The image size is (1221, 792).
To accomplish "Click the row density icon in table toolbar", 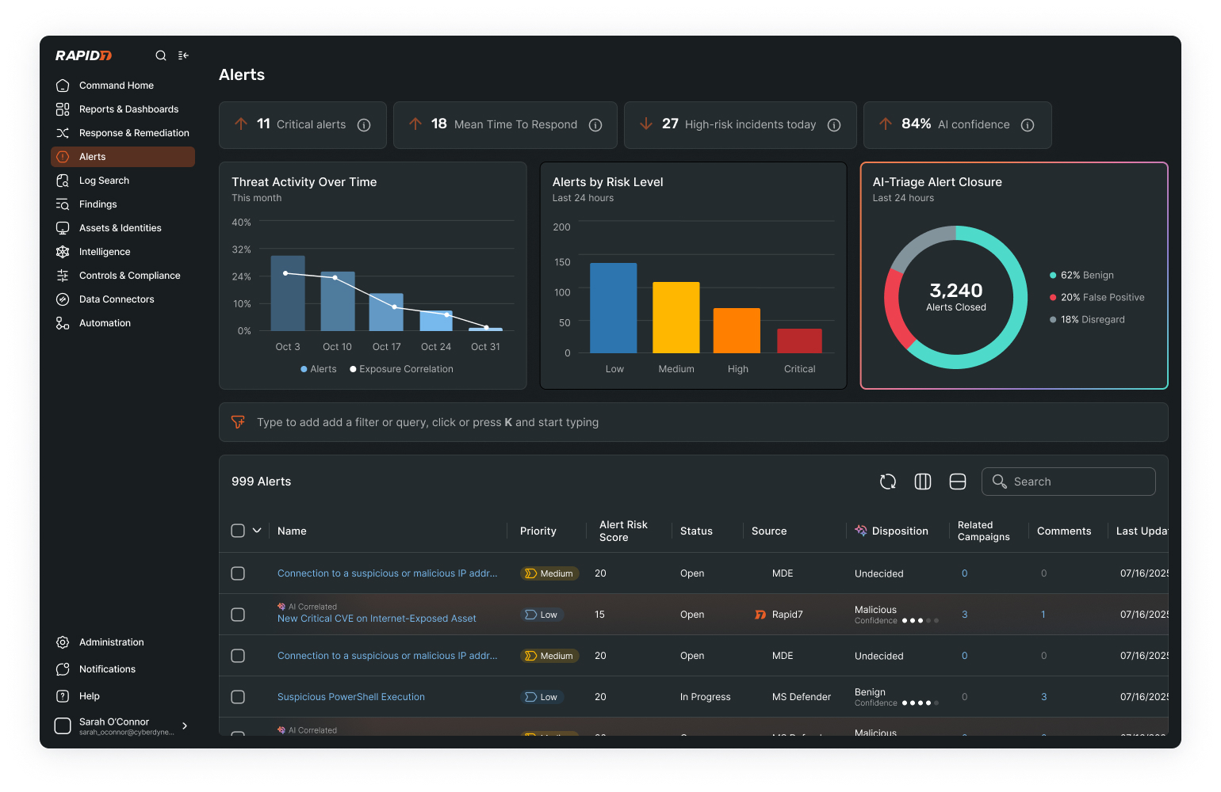I will tap(958, 482).
